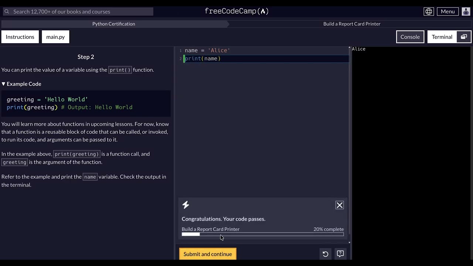This screenshot has width=473, height=266.
Task: Click the lightning bolt icon
Action: click(x=186, y=205)
